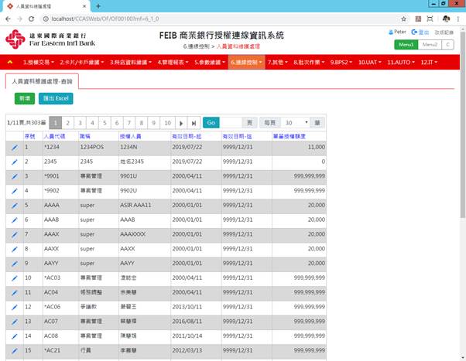The height and width of the screenshot is (361, 466).
Task: Click the logout icon link
Action: click(x=420, y=32)
